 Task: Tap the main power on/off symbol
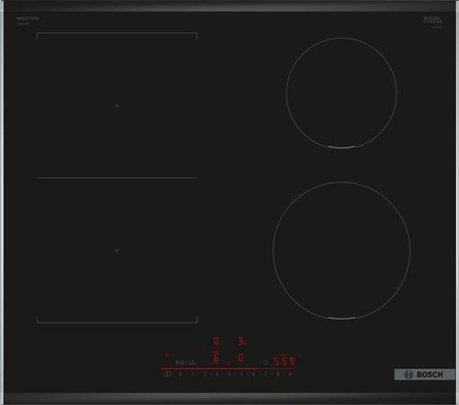click(x=166, y=374)
